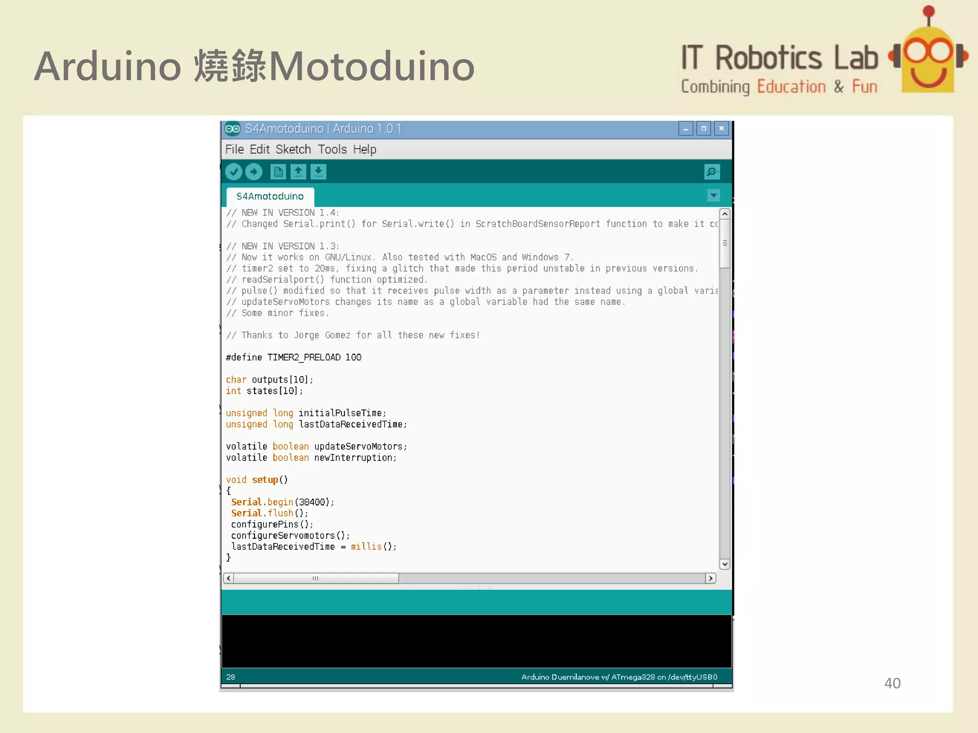Click the 'Now it works on GNU/Linux' comment

click(x=400, y=257)
